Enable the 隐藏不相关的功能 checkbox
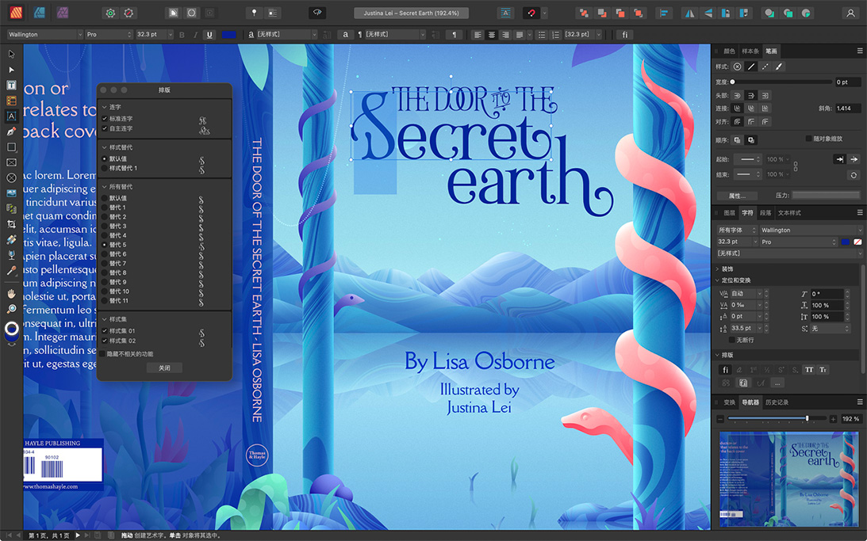Viewport: 867px width, 541px height. pyautogui.click(x=102, y=354)
